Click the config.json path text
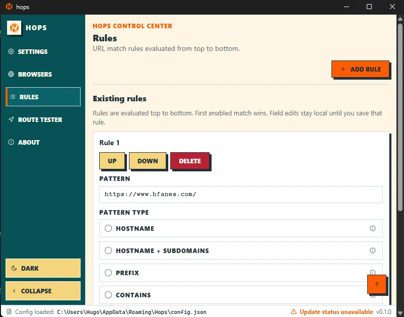The image size is (404, 317). coord(131,312)
